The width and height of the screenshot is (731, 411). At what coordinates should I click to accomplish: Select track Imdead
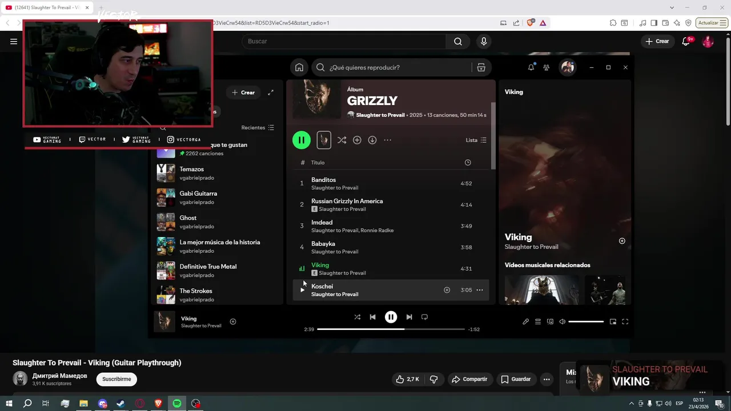392,226
